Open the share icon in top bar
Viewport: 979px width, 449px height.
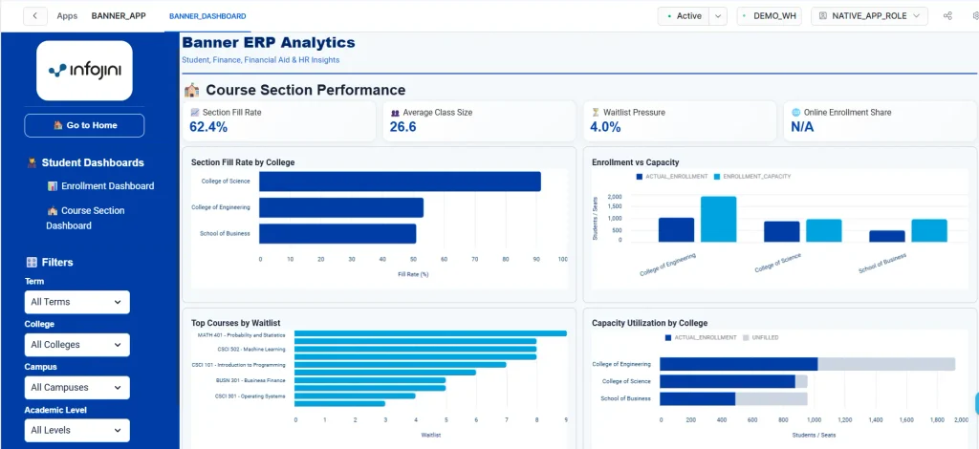pyautogui.click(x=947, y=16)
